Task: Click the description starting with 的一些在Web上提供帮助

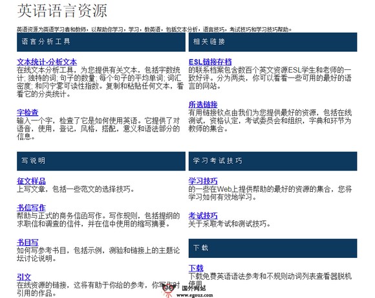Action: click(x=270, y=193)
